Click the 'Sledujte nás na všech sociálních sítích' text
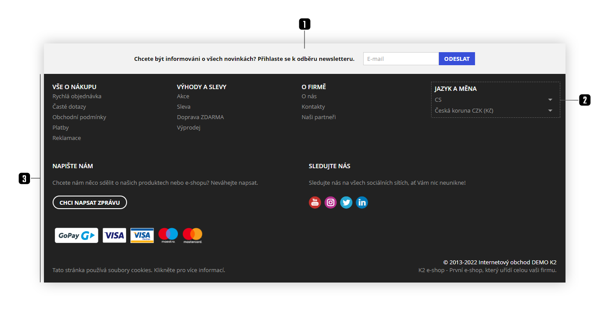Viewport: 609px width, 326px height. point(387,183)
